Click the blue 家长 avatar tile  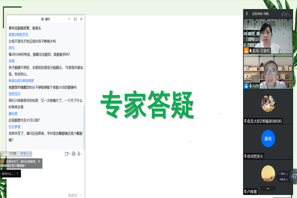click(268, 140)
